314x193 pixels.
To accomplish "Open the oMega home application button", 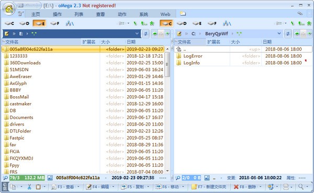I will coord(9,9).
